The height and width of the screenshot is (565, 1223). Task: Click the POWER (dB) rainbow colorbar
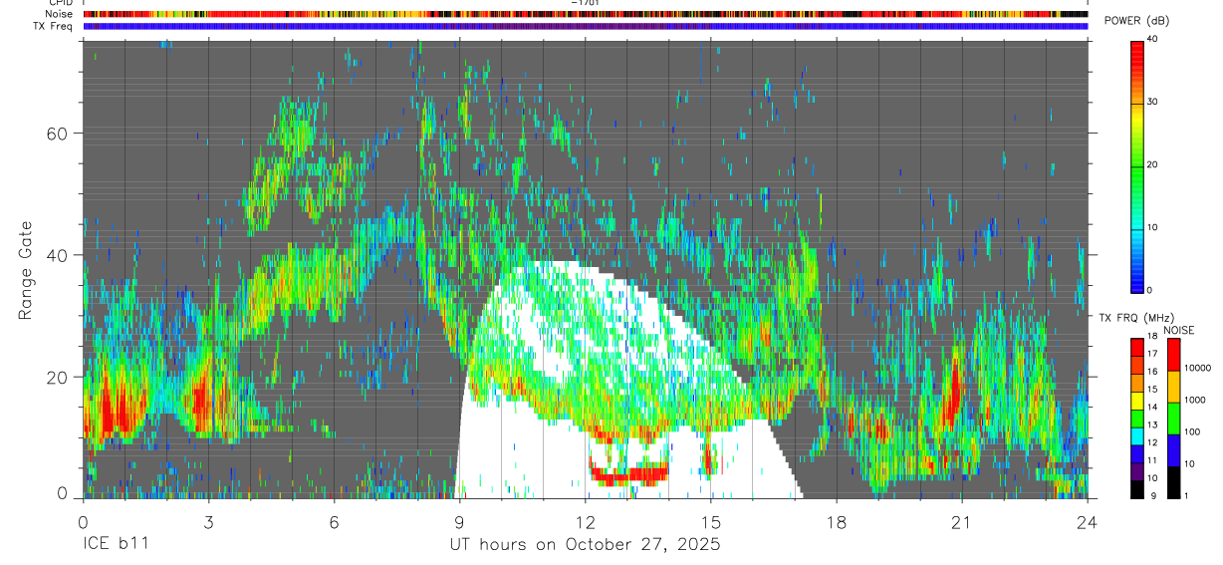click(1137, 165)
